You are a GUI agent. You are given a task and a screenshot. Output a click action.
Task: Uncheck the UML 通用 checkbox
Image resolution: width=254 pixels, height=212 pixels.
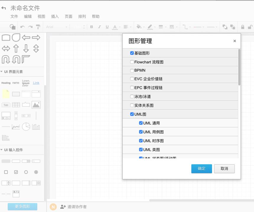click(141, 123)
